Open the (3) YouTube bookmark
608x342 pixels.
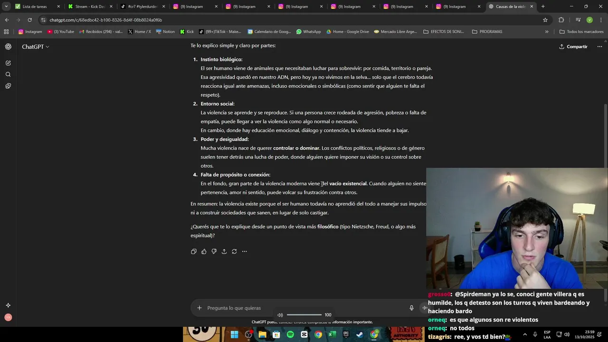pyautogui.click(x=61, y=32)
